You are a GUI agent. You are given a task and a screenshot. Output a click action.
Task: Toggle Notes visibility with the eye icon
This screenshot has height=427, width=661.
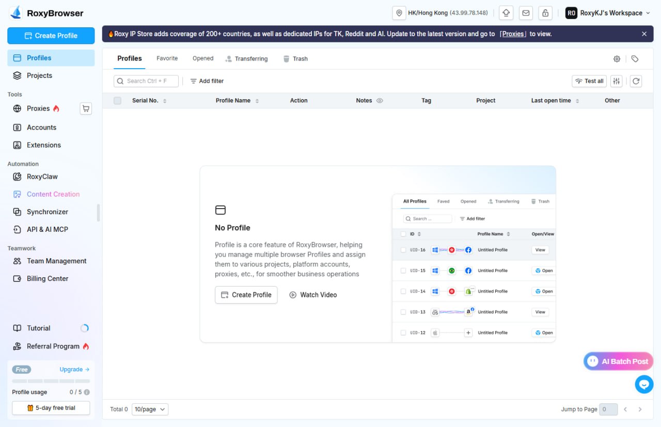(380, 101)
